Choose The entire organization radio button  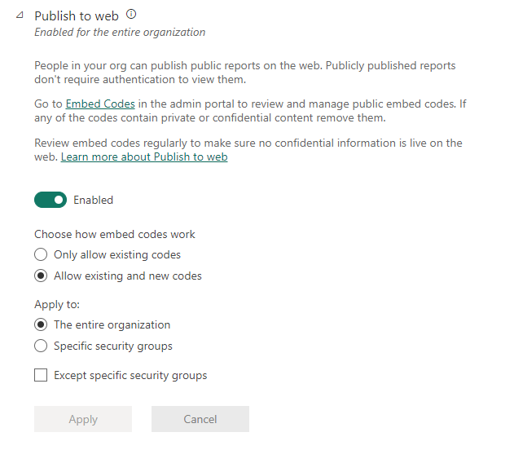(41, 324)
